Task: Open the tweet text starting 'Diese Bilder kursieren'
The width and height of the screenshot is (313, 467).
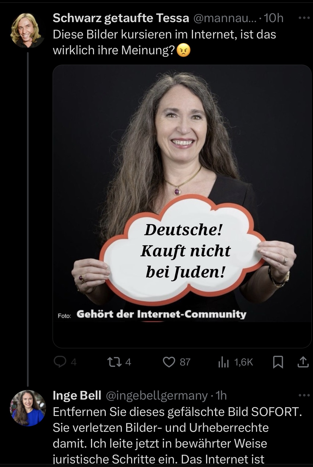Action: pos(164,42)
